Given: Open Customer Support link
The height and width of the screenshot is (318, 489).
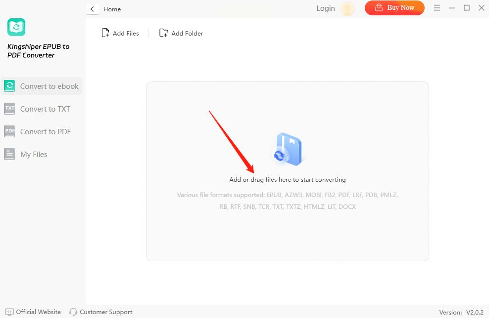Looking at the screenshot, I should [x=101, y=312].
